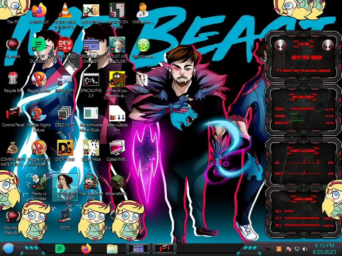This screenshot has height=256, width=342.
Task: Click the right alien head in the widget
Action: 328,45
